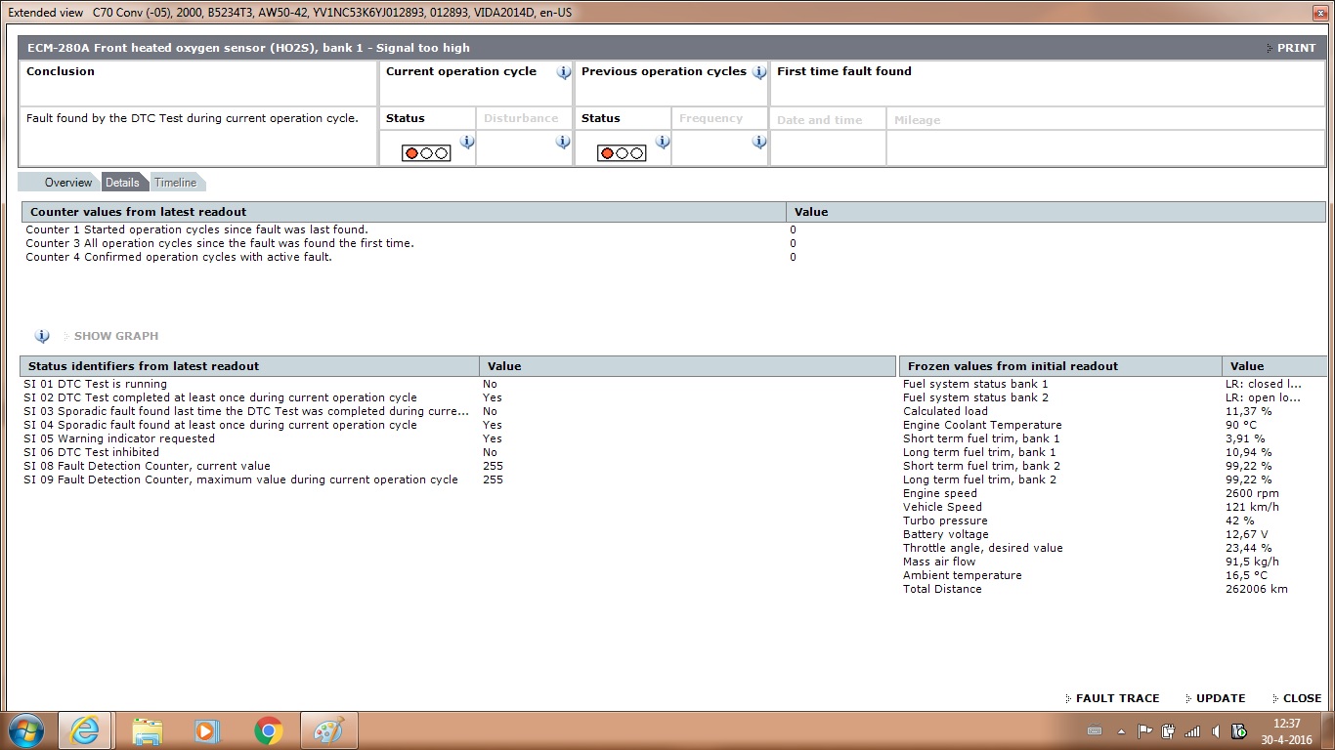Screen dimensions: 1335x750
Task: Click current operation cycle status light indicator
Action: pyautogui.click(x=426, y=153)
